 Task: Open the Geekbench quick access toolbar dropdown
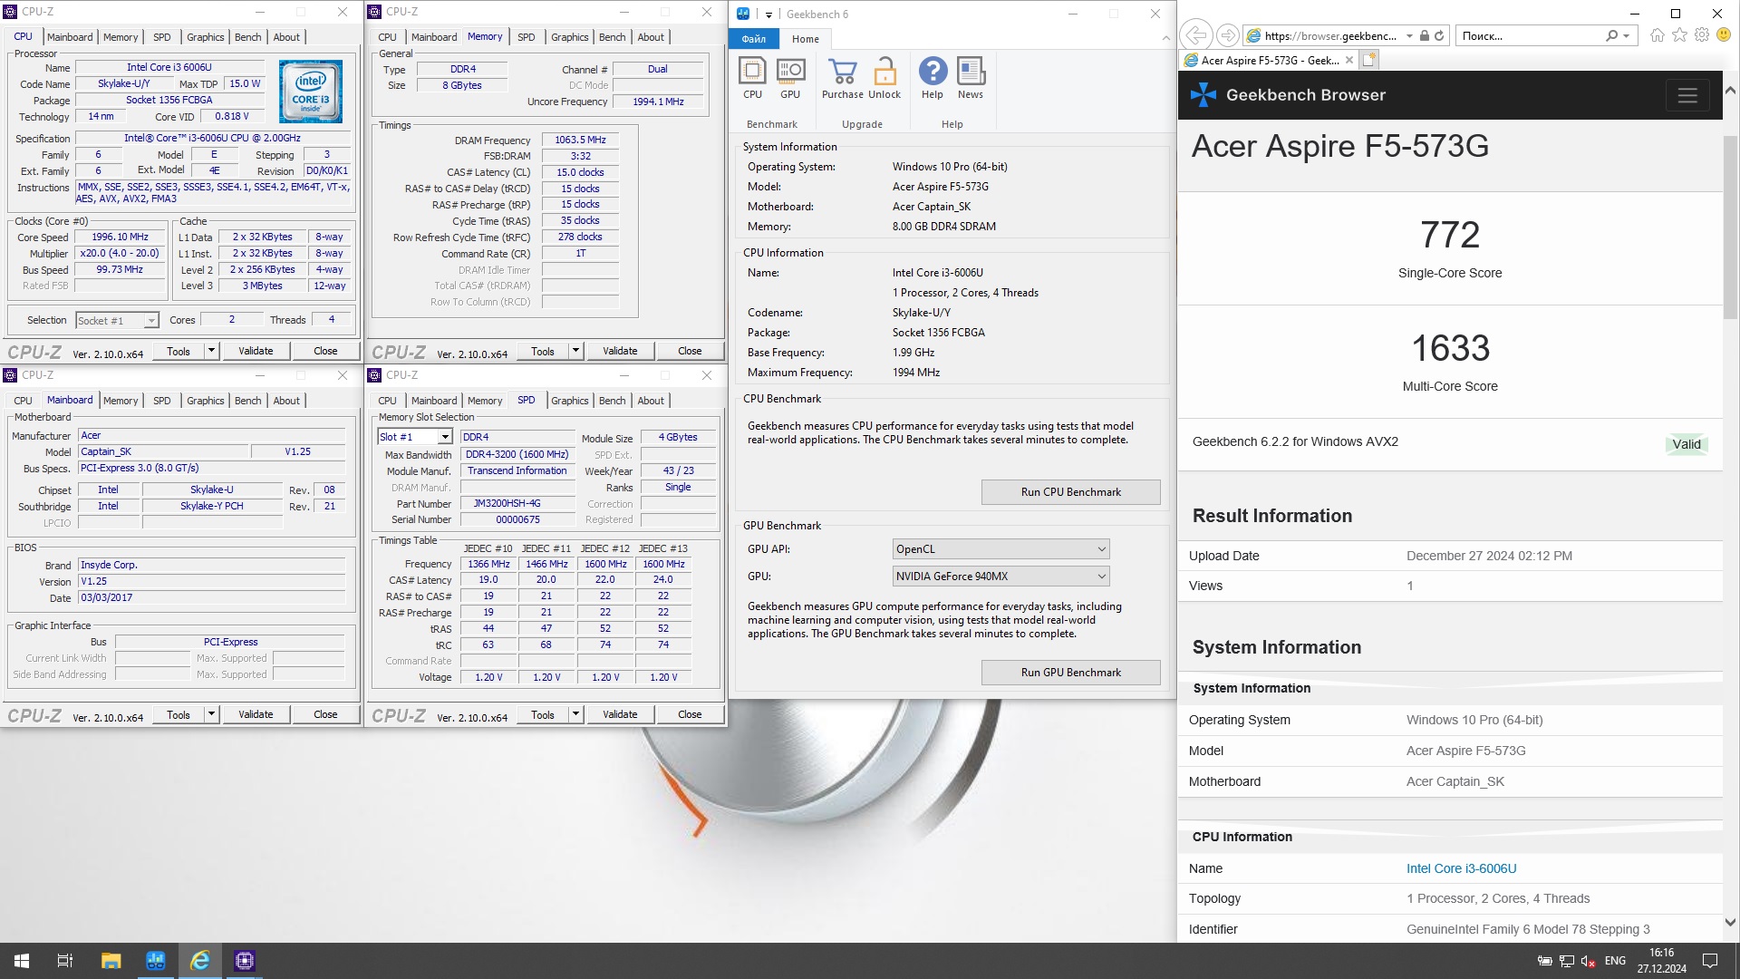click(768, 15)
